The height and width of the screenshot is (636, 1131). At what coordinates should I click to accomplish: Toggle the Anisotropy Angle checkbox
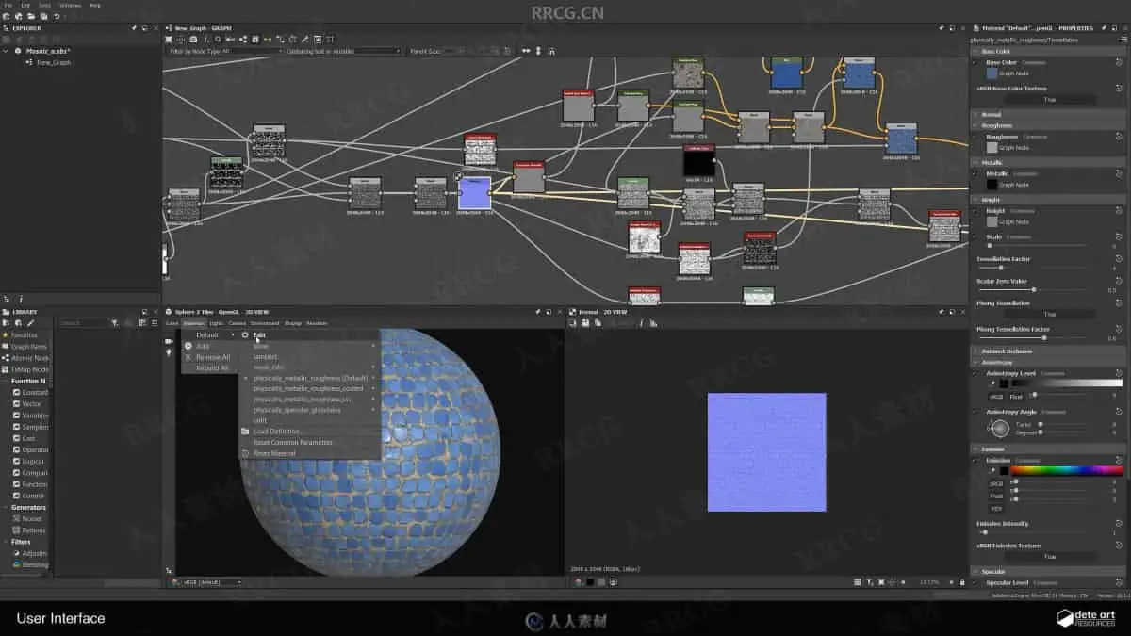[975, 412]
